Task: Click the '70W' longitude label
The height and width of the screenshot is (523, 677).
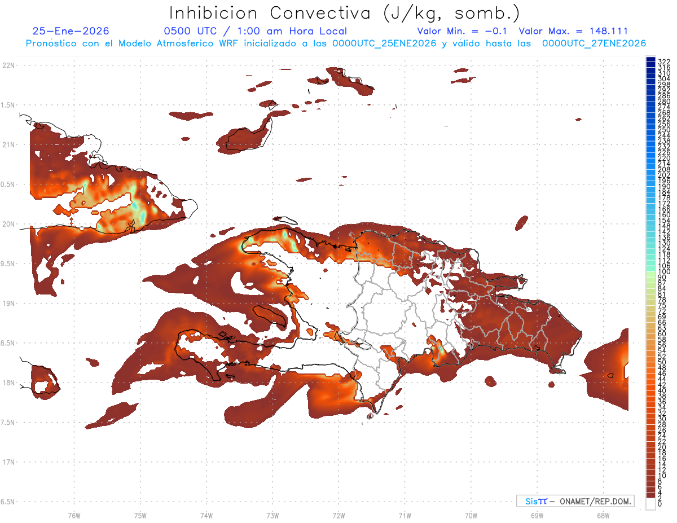Action: tap(471, 515)
